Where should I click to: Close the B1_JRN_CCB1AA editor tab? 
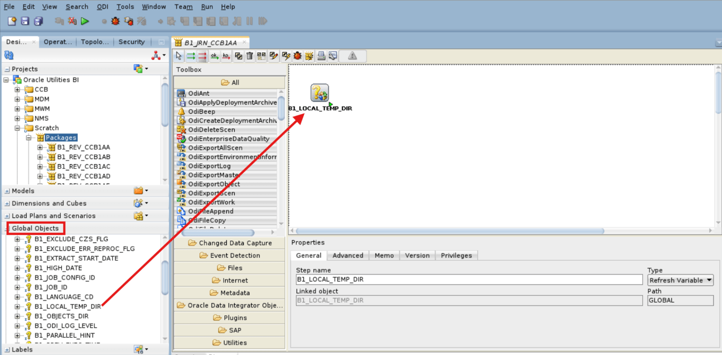coord(244,42)
